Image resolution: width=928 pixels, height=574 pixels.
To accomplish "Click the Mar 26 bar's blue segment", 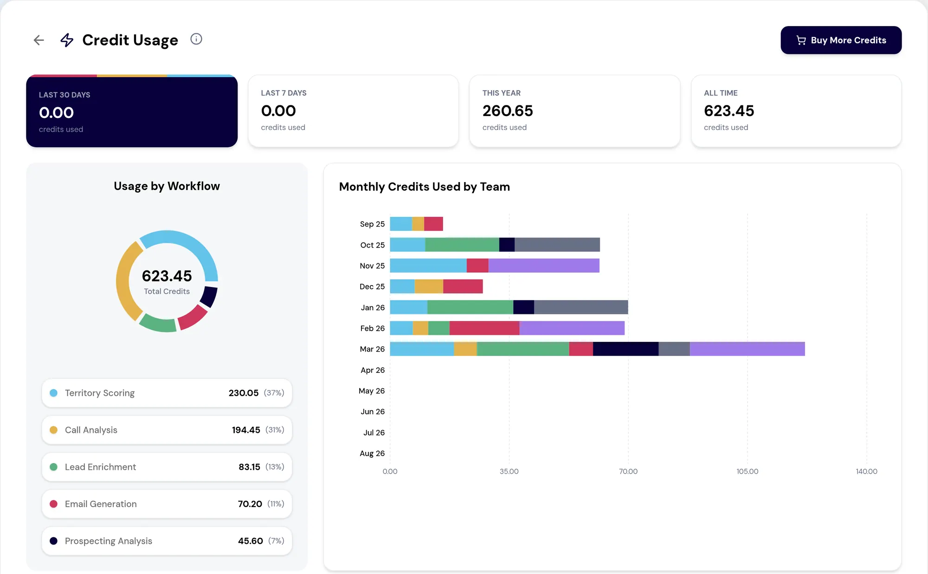I will [x=422, y=349].
